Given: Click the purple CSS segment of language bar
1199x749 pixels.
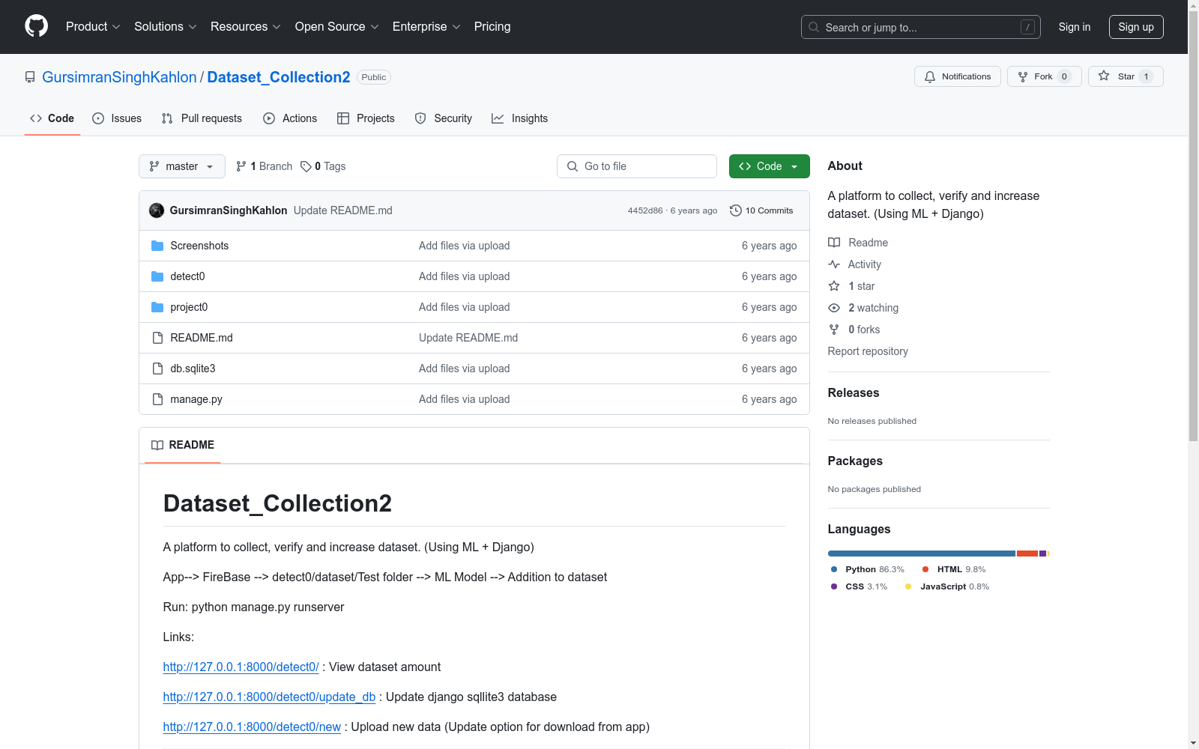Looking at the screenshot, I should (x=1042, y=554).
